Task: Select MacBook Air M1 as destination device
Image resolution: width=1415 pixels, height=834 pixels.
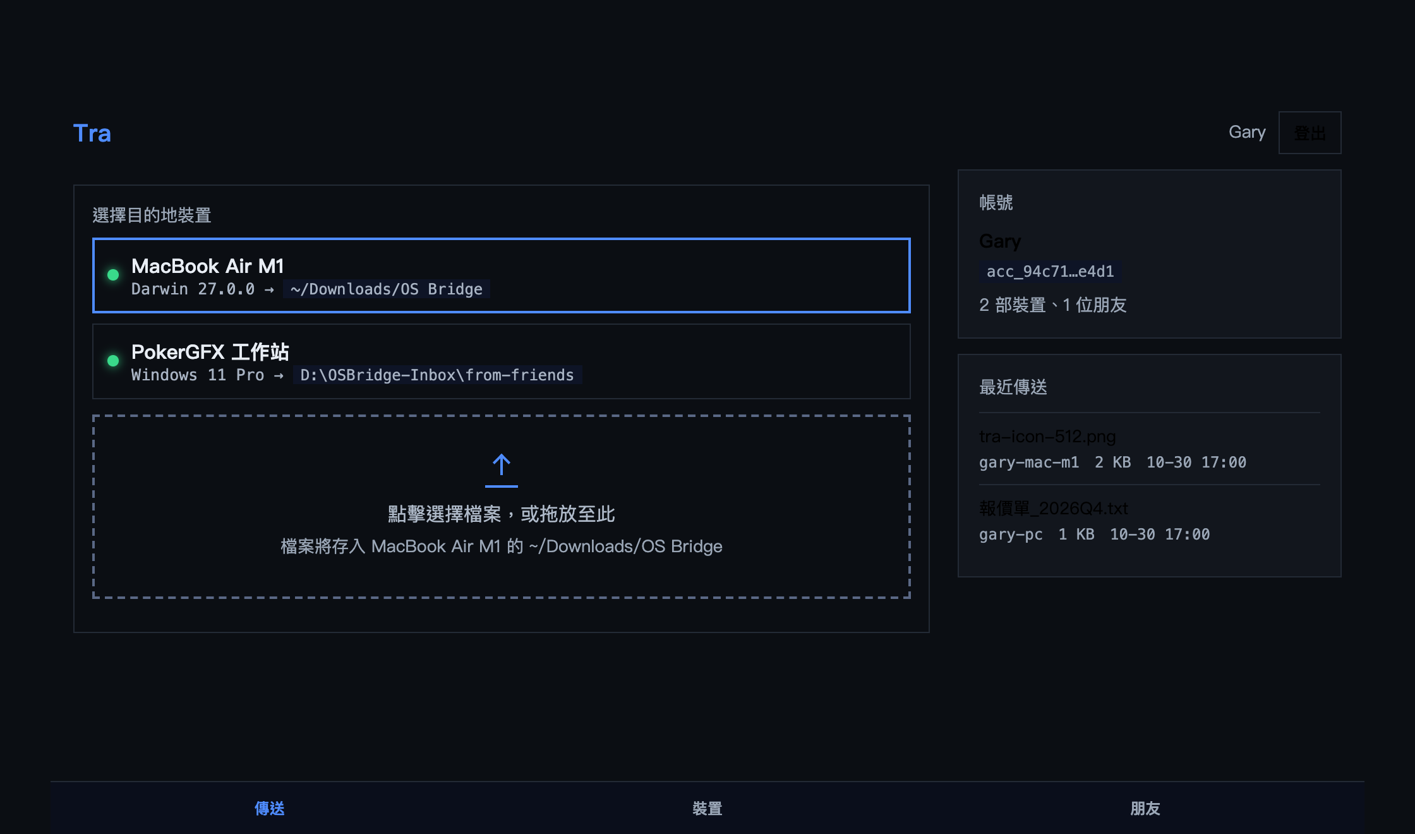Action: (x=502, y=275)
